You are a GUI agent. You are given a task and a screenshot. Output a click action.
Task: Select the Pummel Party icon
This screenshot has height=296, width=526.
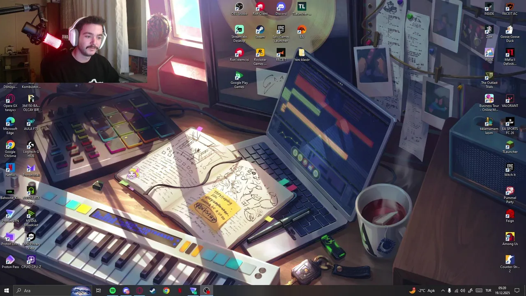click(510, 195)
